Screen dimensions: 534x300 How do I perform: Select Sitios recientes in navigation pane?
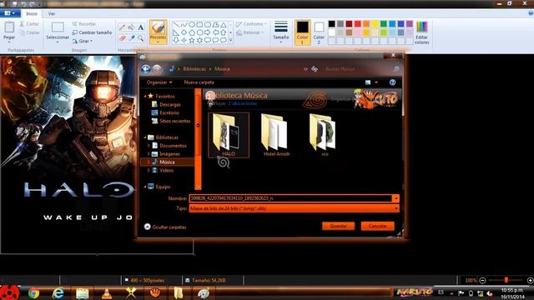tap(171, 121)
